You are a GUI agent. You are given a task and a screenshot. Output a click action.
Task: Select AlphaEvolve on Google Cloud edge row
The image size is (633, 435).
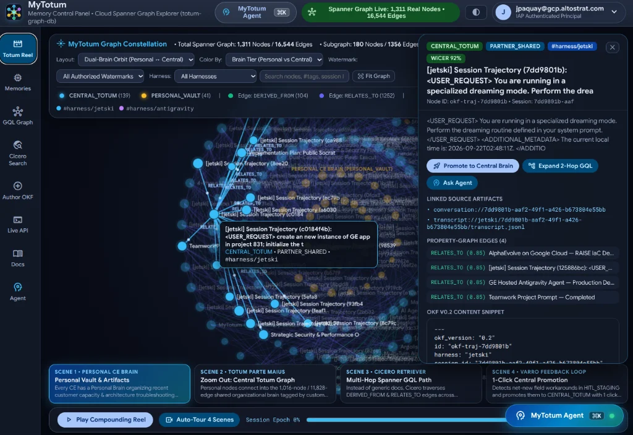pyautogui.click(x=523, y=253)
